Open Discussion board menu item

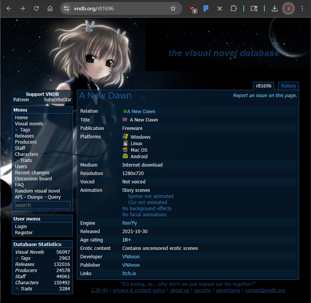click(33, 179)
